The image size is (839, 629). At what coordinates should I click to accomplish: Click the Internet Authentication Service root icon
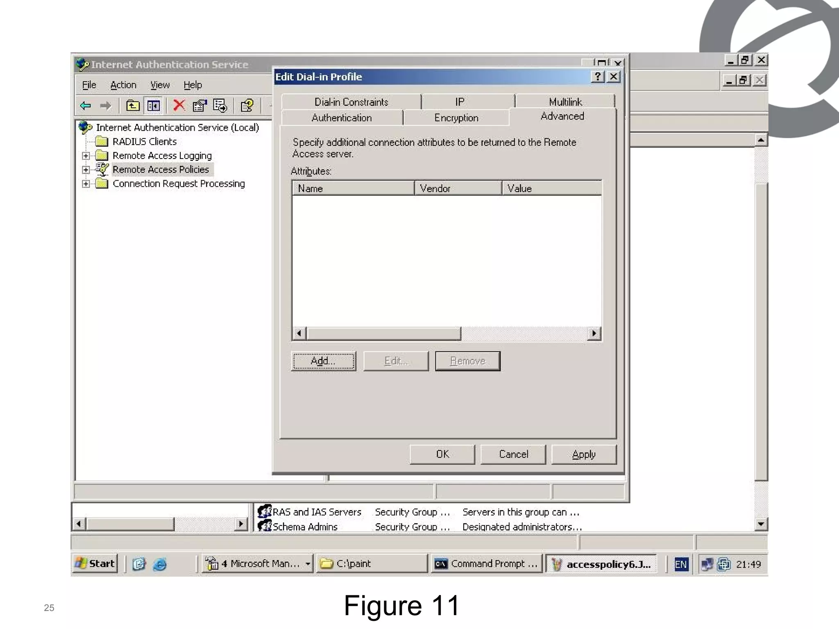pos(85,127)
